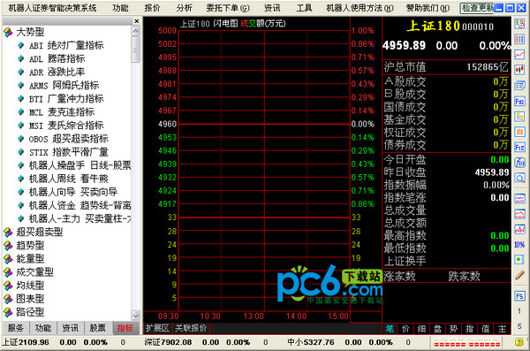Select STIX 指数平滑广量 in the tree
530x351 pixels.
pyautogui.click(x=69, y=152)
